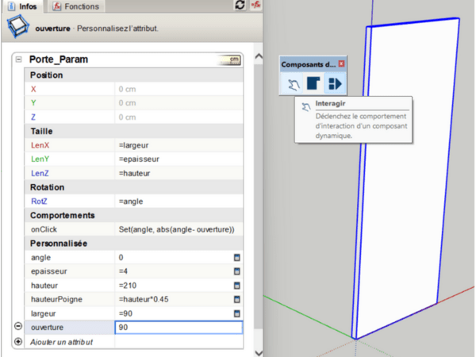Open details icon for hauteur attribute
This screenshot has width=476, height=357.
[236, 285]
